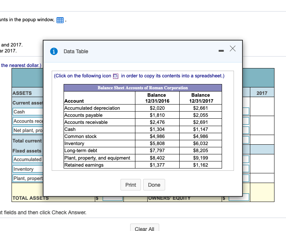Screen dimensions: 286x231
Task: Click the Long-term debt row label
Action: [x=81, y=151]
